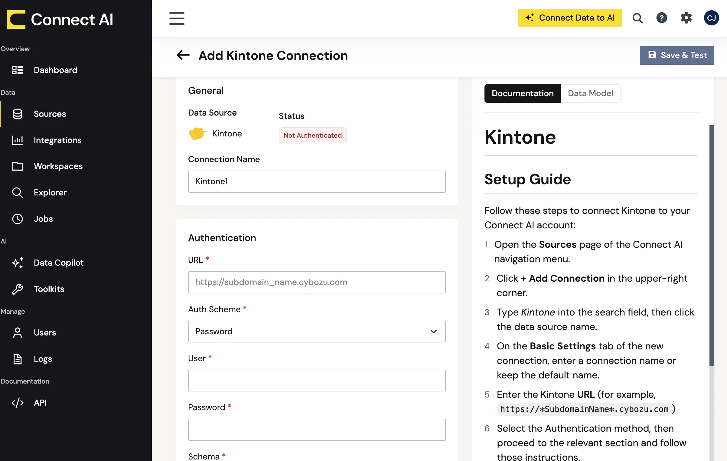The height and width of the screenshot is (461, 727).
Task: Focus the User input field
Action: [x=317, y=381]
